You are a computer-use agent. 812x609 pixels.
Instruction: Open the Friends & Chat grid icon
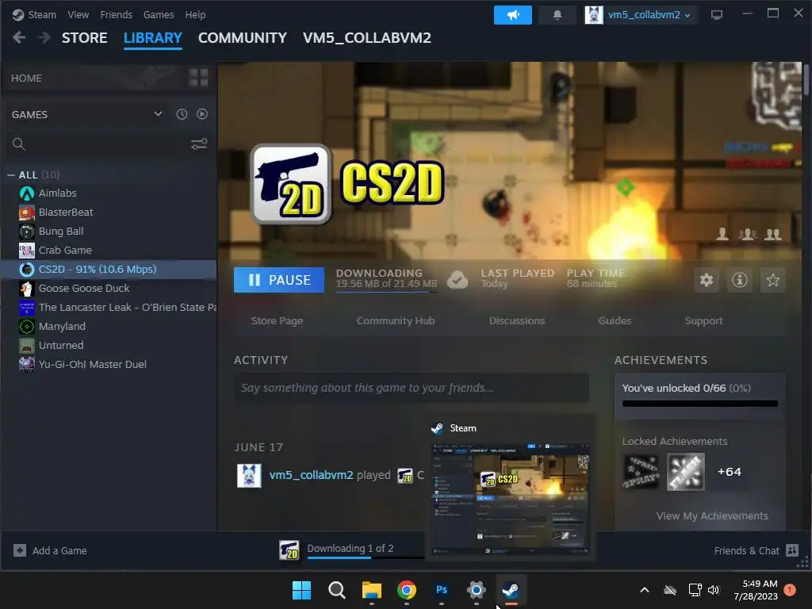tap(792, 550)
